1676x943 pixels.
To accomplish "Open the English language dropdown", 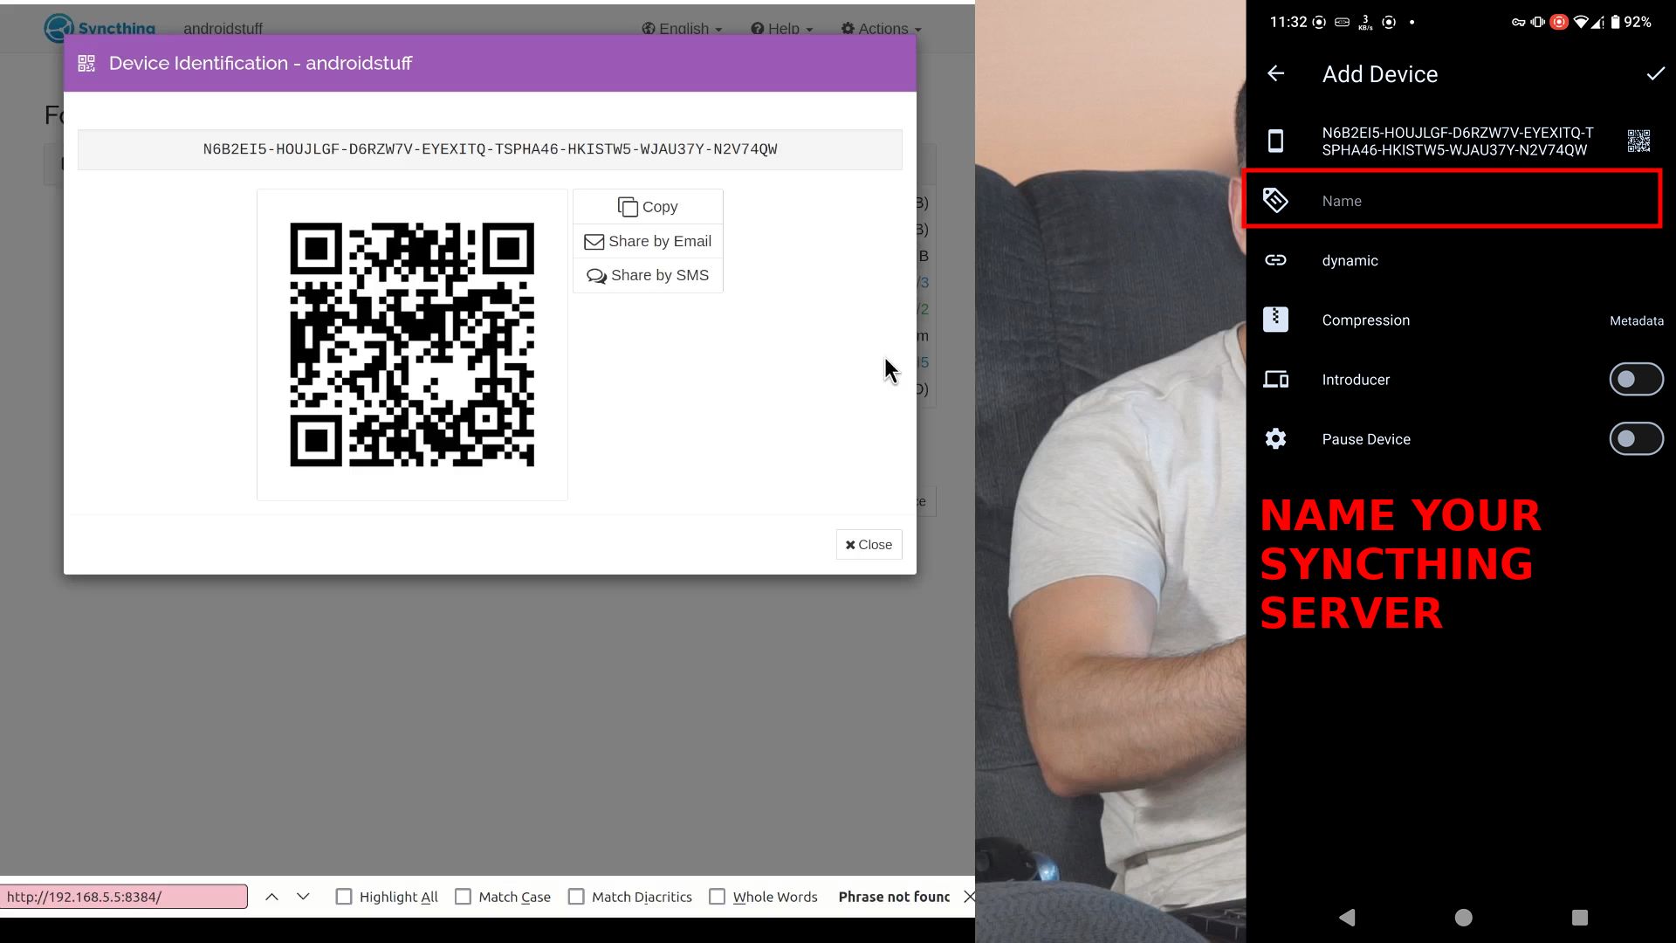I will point(682,28).
